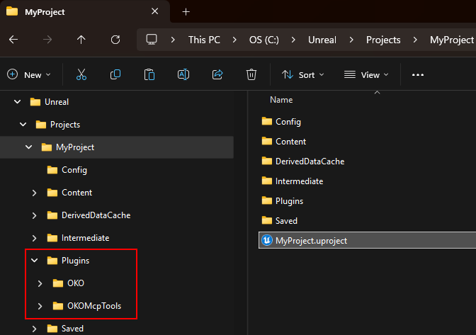Image resolution: width=476 pixels, height=335 pixels.
Task: Open chevron dropdown after This PC
Action: [x=234, y=40]
